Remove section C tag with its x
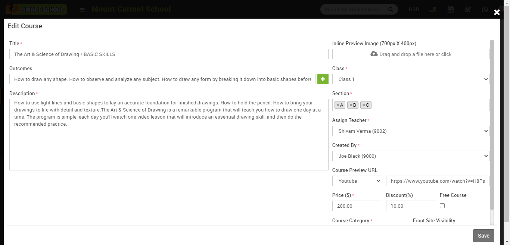Screen dimensions: 510x245 tap(364, 105)
